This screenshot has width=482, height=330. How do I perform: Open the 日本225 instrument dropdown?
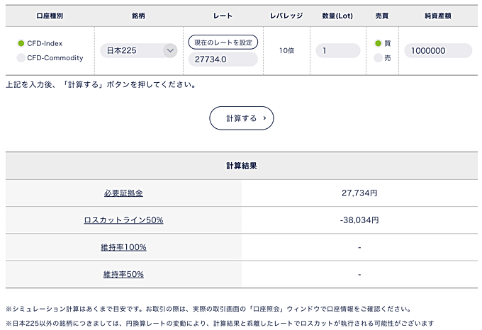138,50
